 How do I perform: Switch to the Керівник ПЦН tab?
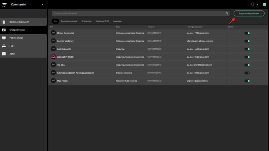(x=102, y=21)
